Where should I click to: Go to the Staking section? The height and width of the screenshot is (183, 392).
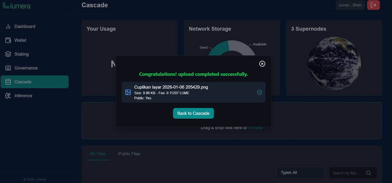click(x=35, y=54)
